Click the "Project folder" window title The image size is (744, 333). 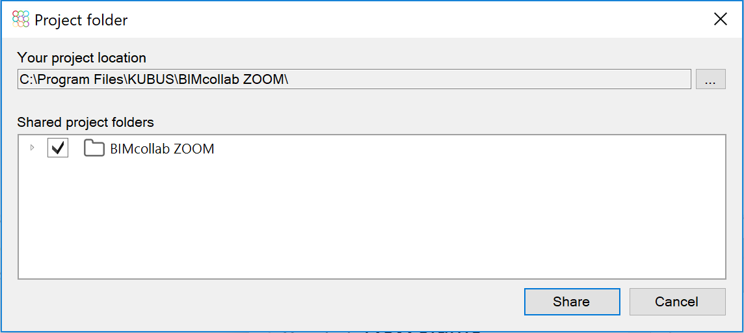(x=81, y=20)
